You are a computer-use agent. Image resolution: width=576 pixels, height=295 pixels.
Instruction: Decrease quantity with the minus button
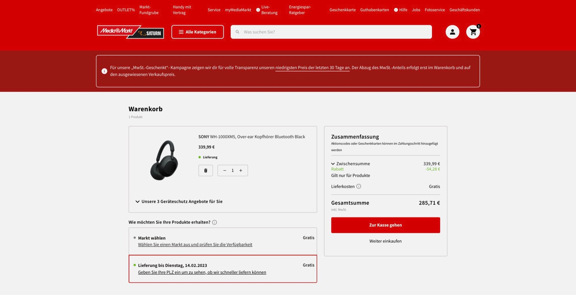[x=225, y=171]
